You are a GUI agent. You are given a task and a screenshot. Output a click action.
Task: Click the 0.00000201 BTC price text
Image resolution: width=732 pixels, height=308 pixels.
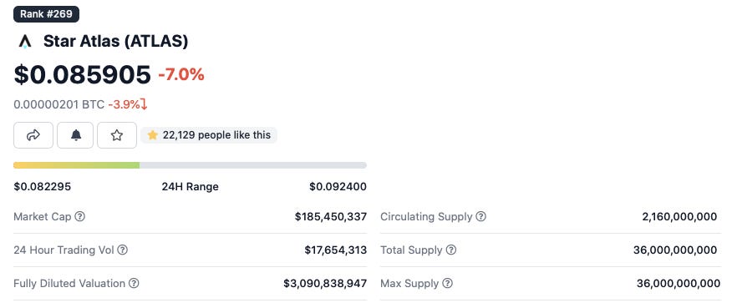(58, 104)
